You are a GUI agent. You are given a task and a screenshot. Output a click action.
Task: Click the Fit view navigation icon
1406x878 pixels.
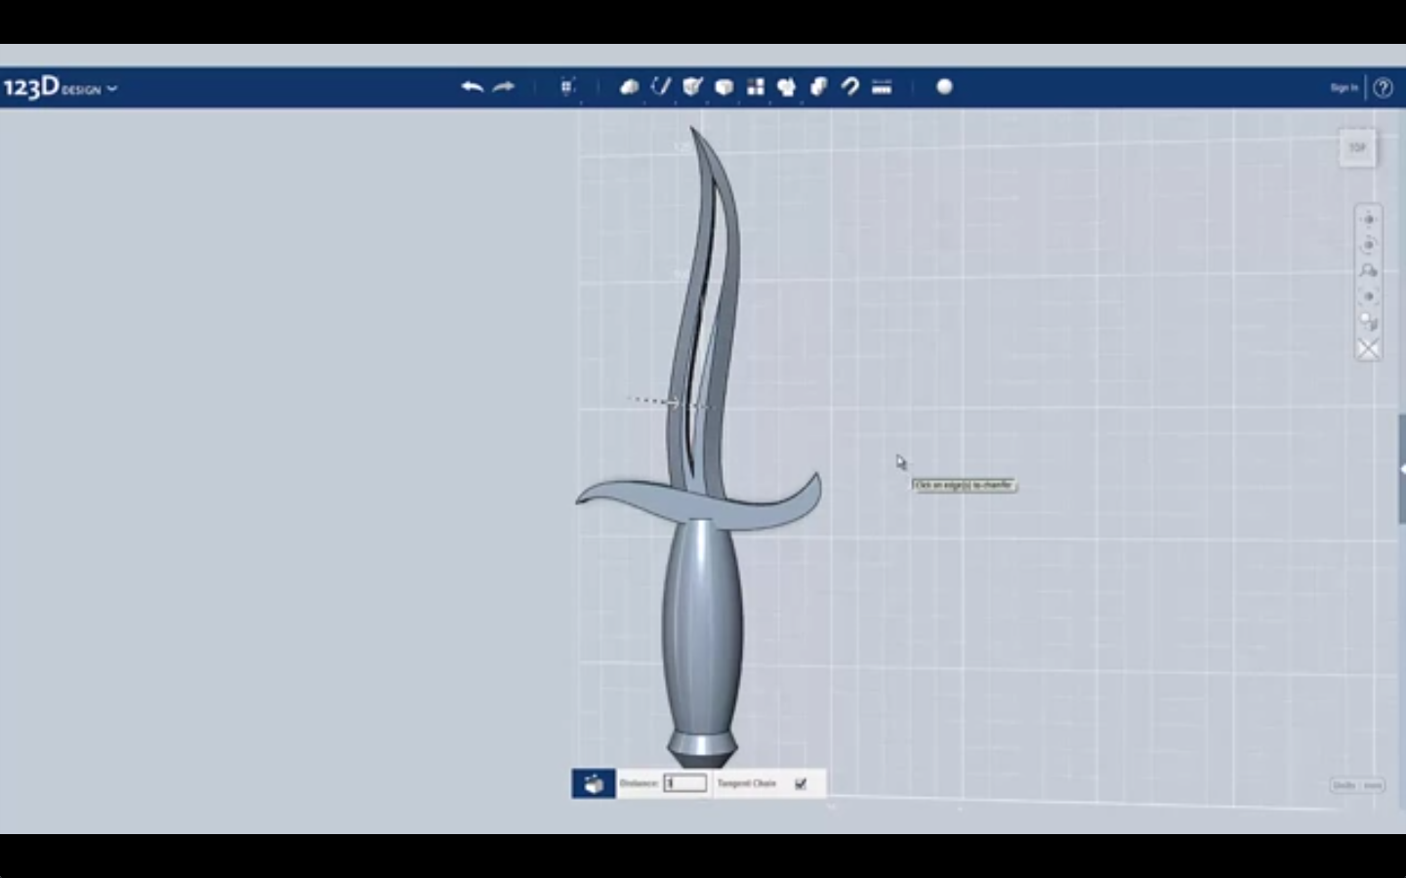tap(1368, 297)
